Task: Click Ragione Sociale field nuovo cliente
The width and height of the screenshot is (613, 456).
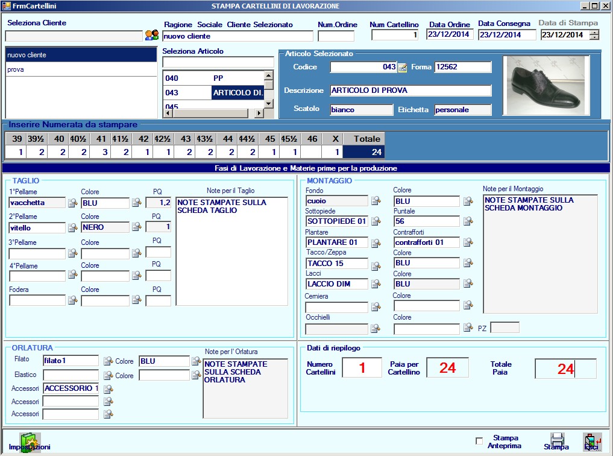Action: point(237,36)
